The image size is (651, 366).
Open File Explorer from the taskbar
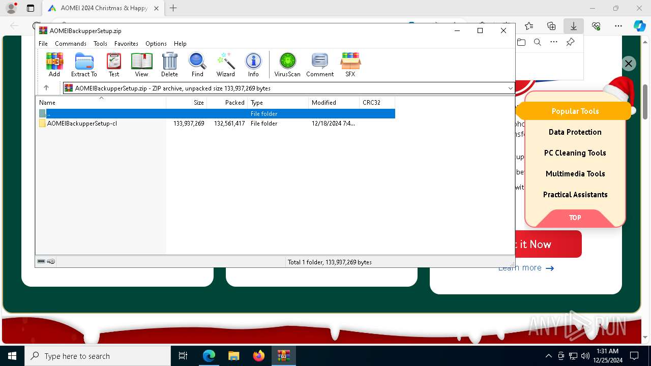pos(234,356)
